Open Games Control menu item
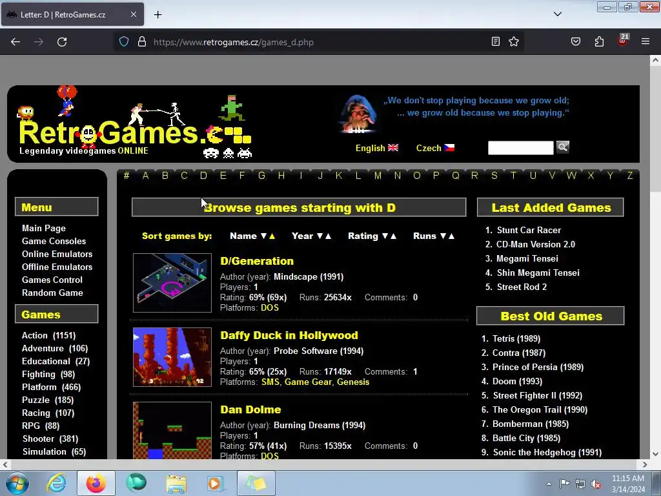This screenshot has width=661, height=496. 52,280
